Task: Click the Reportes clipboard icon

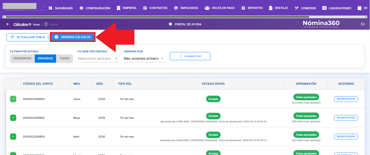Action: pyautogui.click(x=243, y=8)
